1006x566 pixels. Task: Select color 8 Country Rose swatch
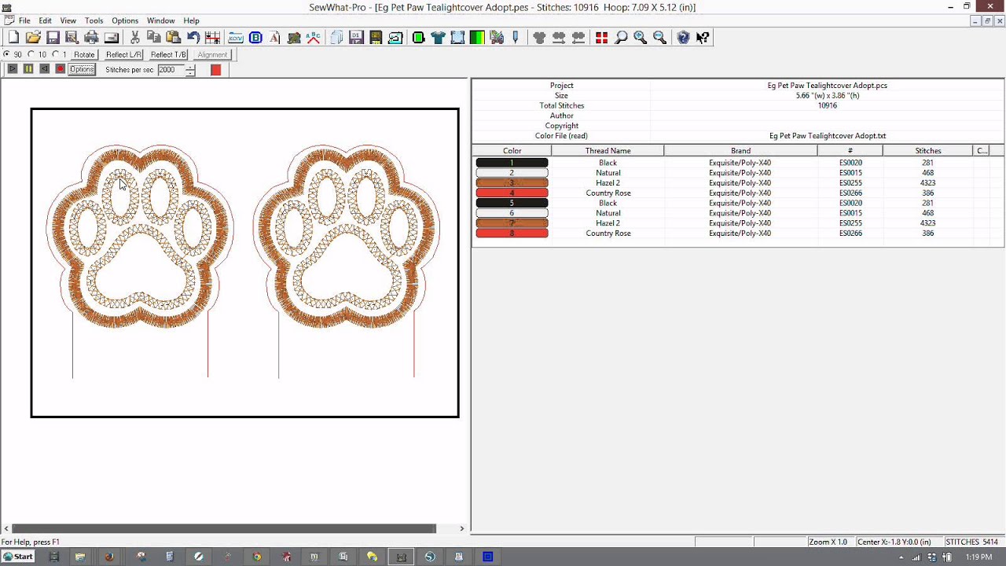coord(512,233)
